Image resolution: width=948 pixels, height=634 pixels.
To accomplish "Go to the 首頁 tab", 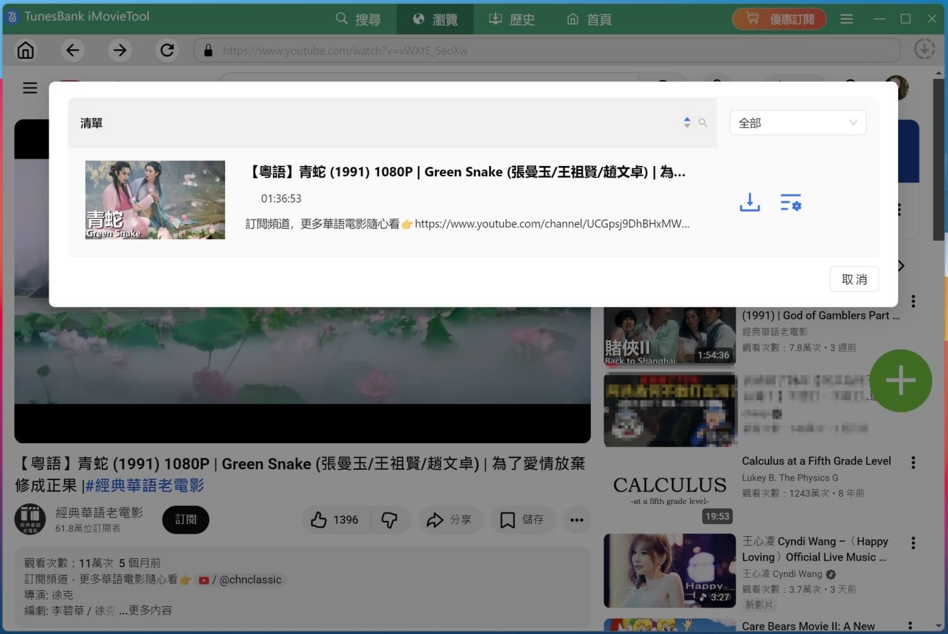I will click(589, 19).
